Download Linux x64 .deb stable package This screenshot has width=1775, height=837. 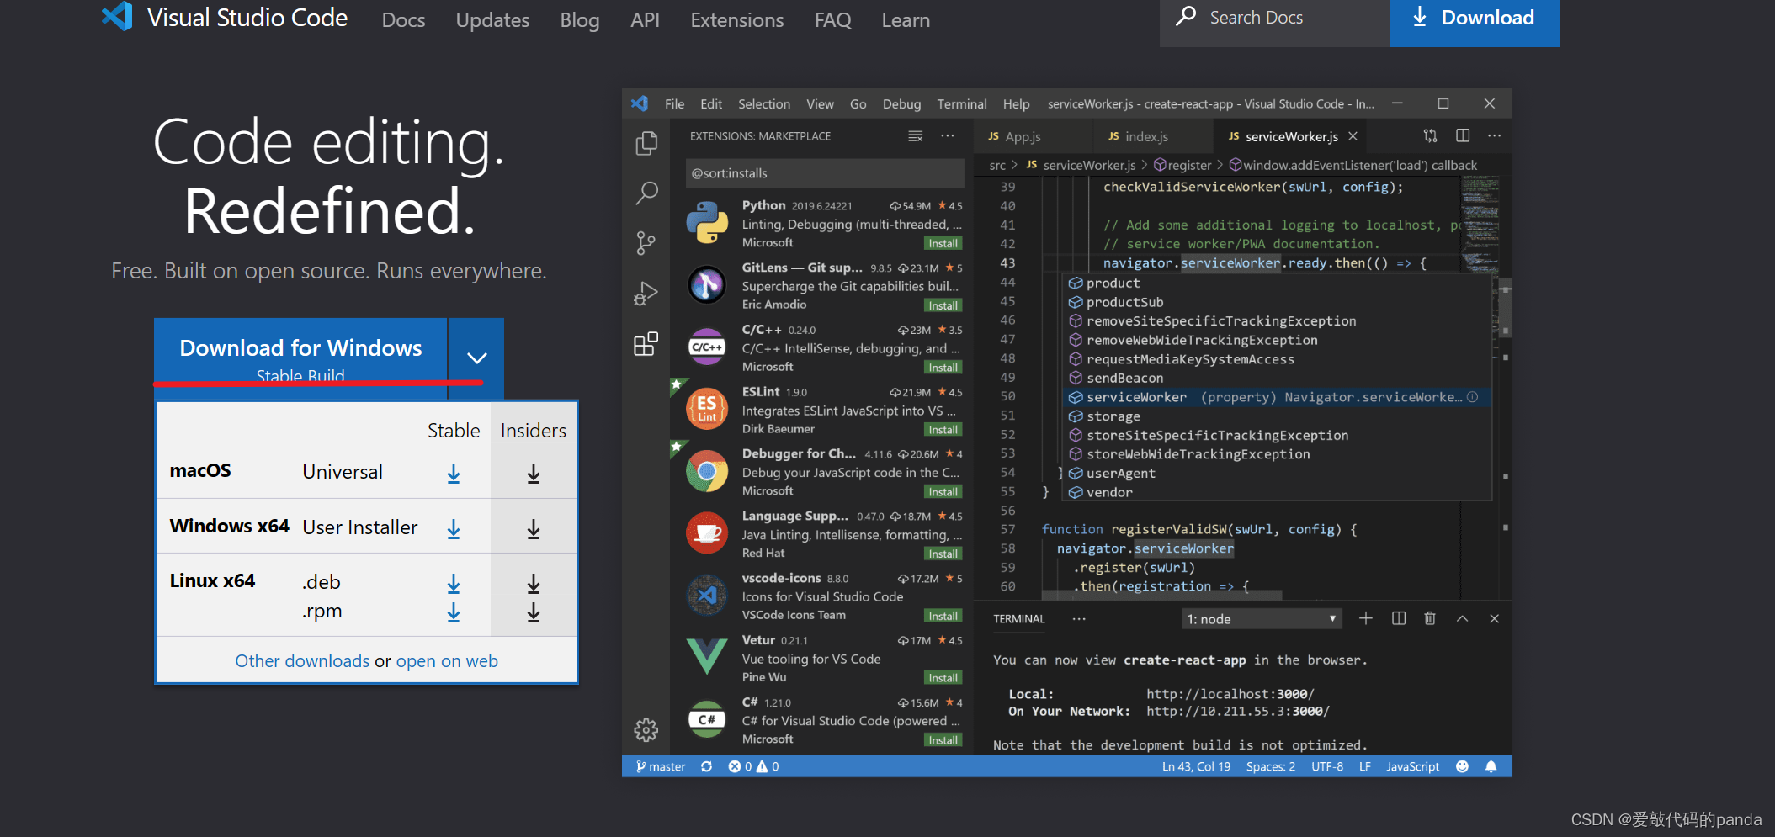pos(454,583)
